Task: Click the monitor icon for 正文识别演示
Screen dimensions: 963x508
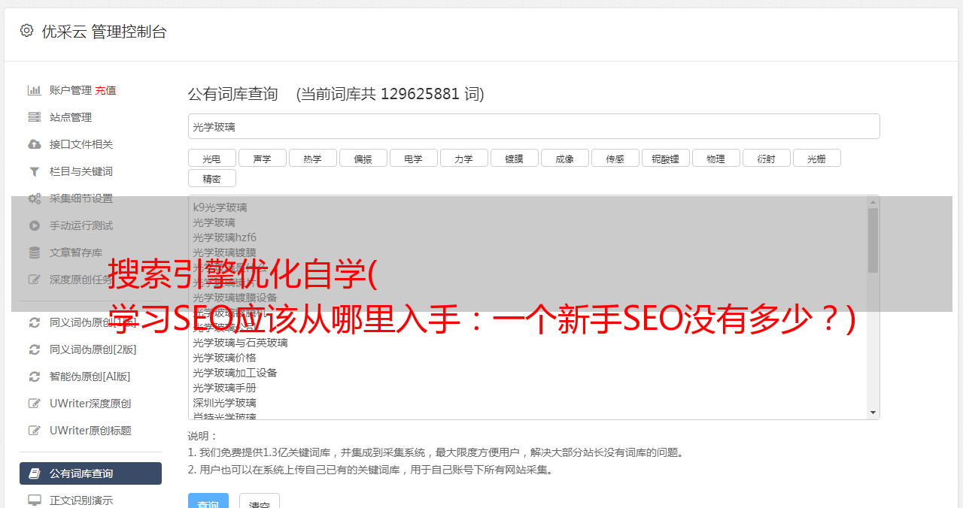Action: click(x=35, y=500)
